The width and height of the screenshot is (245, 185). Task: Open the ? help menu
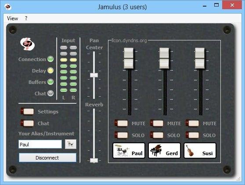click(26, 18)
